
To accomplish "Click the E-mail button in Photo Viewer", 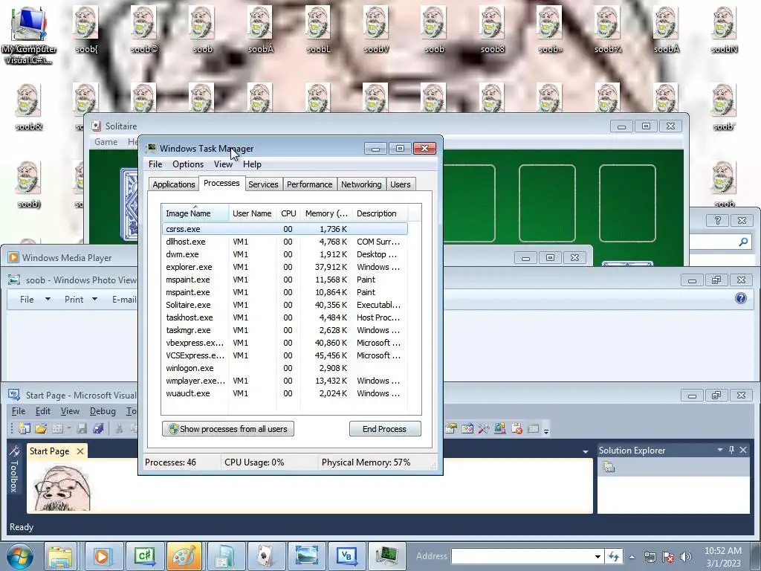I will 124,300.
